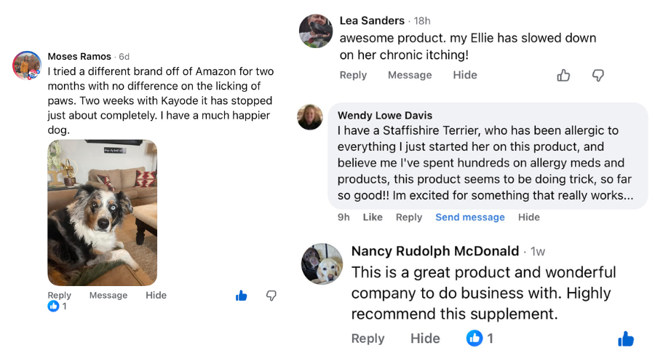Hide the Moses Ramos comment
The width and height of the screenshot is (655, 364).
156,296
